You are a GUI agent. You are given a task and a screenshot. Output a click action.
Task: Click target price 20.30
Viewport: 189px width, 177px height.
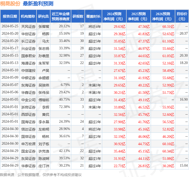point(184,56)
